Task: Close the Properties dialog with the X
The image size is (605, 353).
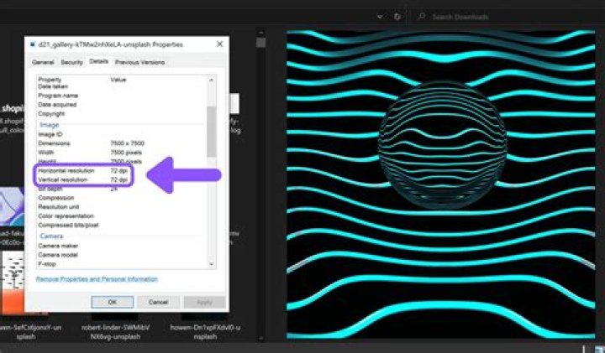Action: coord(220,44)
